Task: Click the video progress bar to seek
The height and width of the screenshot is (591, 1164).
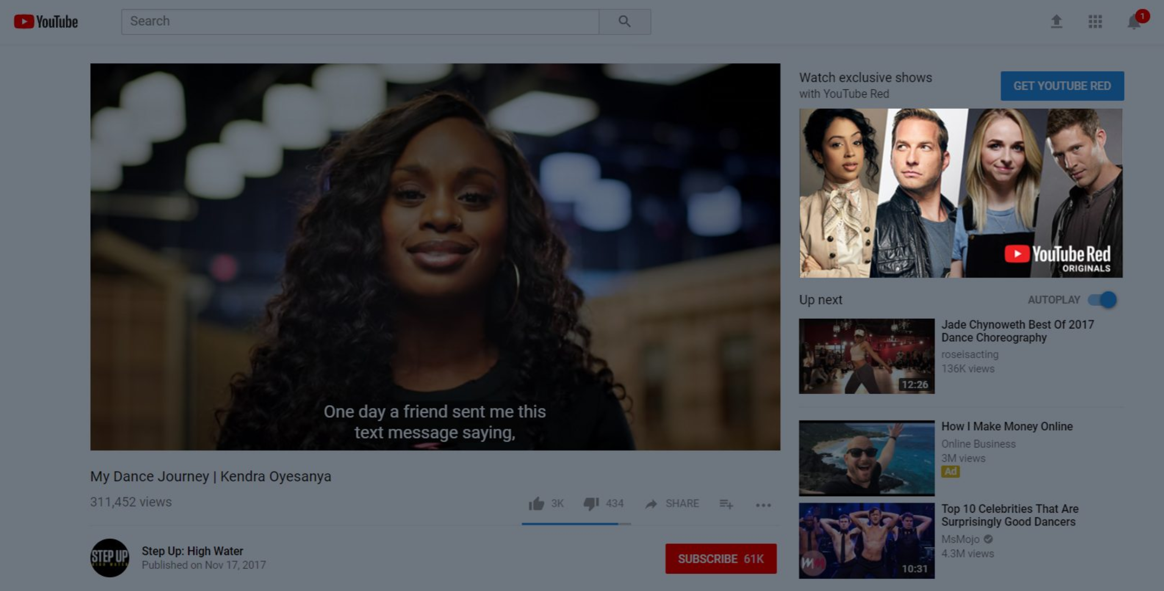Action: [x=576, y=524]
